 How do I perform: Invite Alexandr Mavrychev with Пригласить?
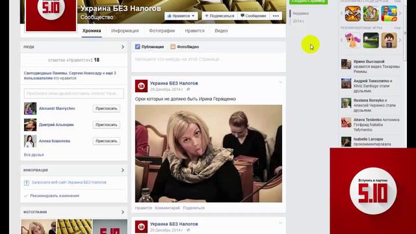pos(107,109)
